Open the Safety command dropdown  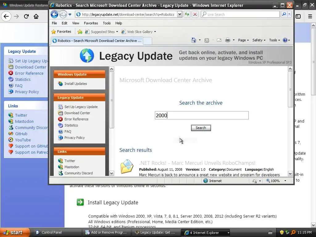[x=259, y=40]
